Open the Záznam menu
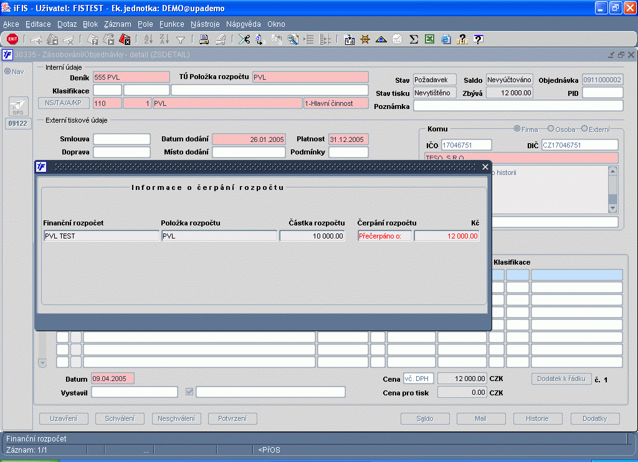This screenshot has width=638, height=462. [x=118, y=24]
